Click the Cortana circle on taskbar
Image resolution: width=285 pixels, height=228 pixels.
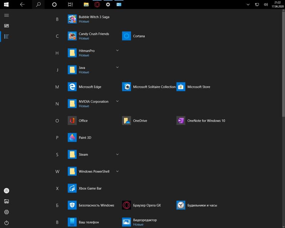tap(54, 5)
